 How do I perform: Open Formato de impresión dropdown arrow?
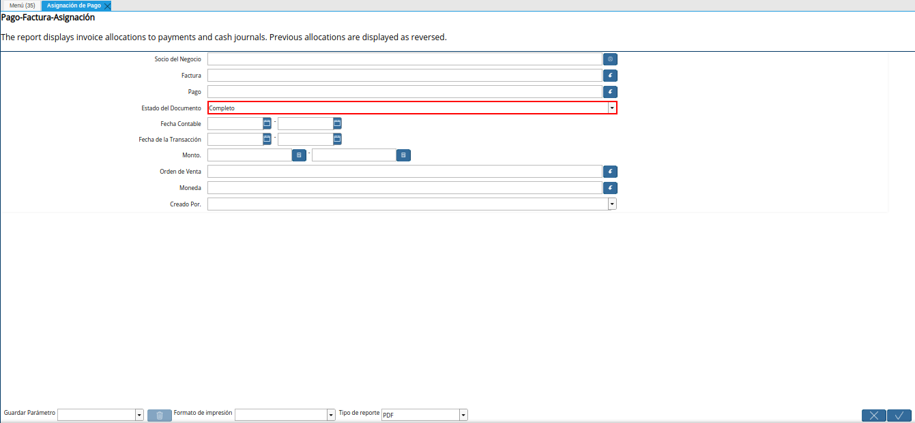click(x=331, y=415)
